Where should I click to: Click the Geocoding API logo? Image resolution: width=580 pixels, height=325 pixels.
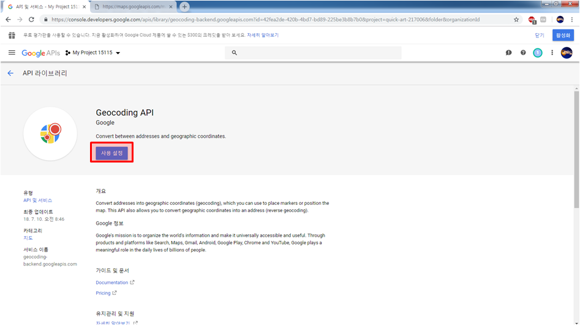pyautogui.click(x=50, y=134)
